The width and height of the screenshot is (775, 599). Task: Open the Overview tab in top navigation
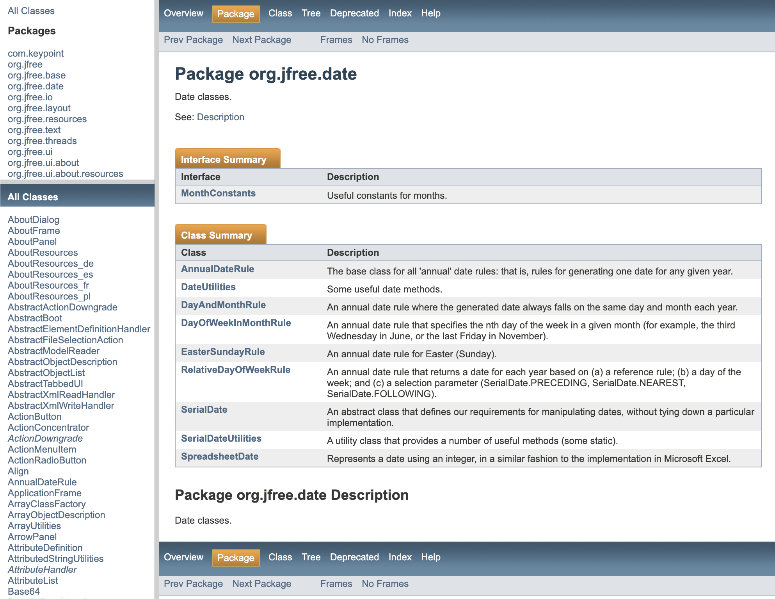coord(183,13)
